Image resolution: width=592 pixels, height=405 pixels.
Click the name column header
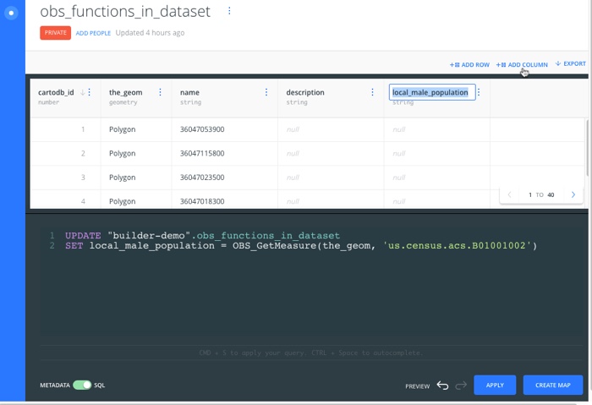click(189, 92)
